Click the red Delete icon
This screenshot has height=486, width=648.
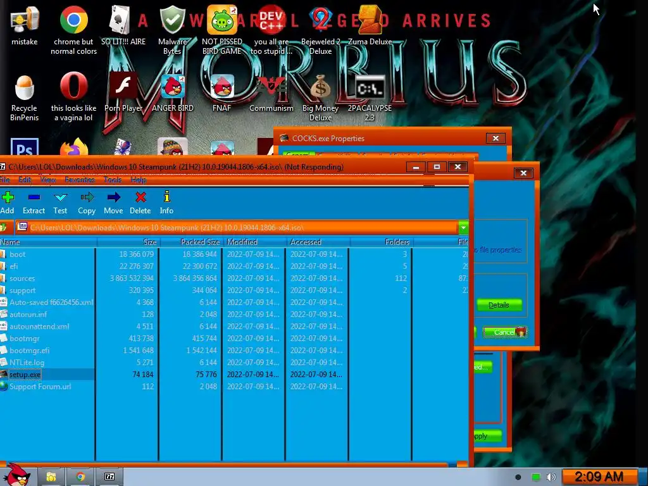pyautogui.click(x=140, y=203)
